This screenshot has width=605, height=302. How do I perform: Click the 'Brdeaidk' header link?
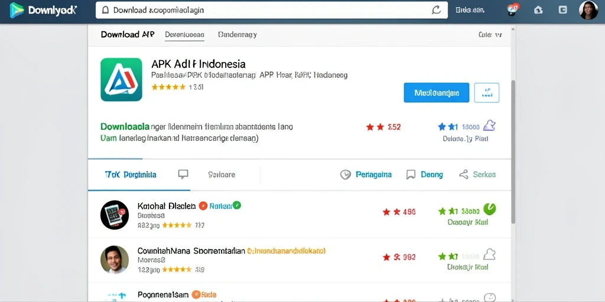(x=470, y=11)
